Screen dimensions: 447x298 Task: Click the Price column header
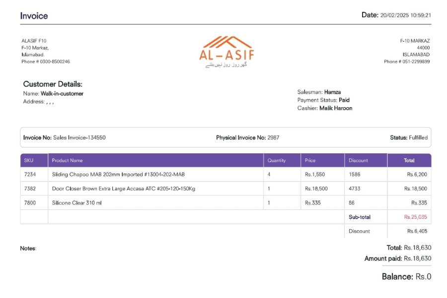[x=310, y=161]
